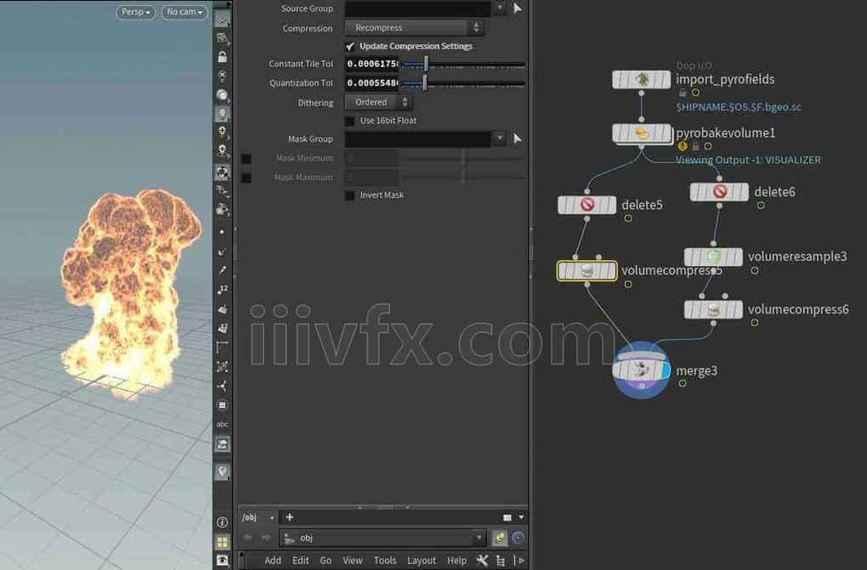Viewport: 867px width, 570px height.
Task: Click the back navigation arrow
Action: click(x=247, y=538)
